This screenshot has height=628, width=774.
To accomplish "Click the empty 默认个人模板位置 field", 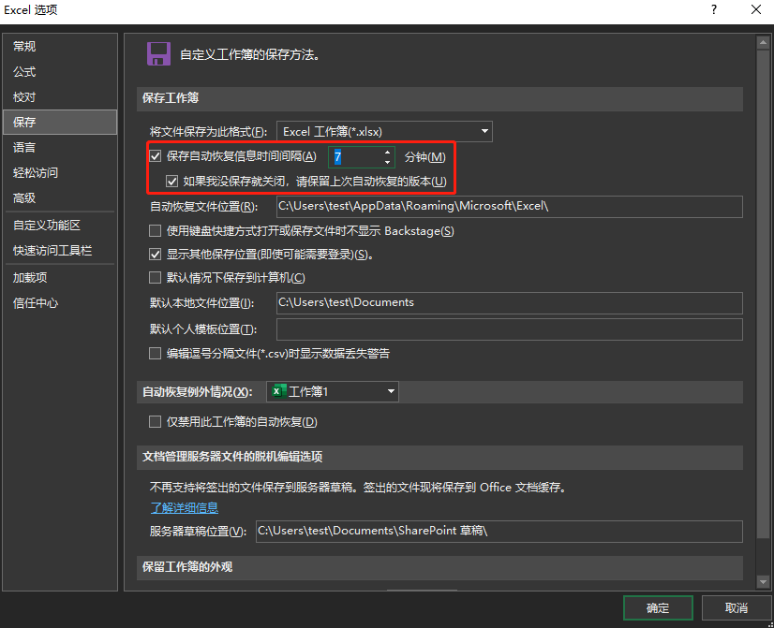I will coord(510,329).
